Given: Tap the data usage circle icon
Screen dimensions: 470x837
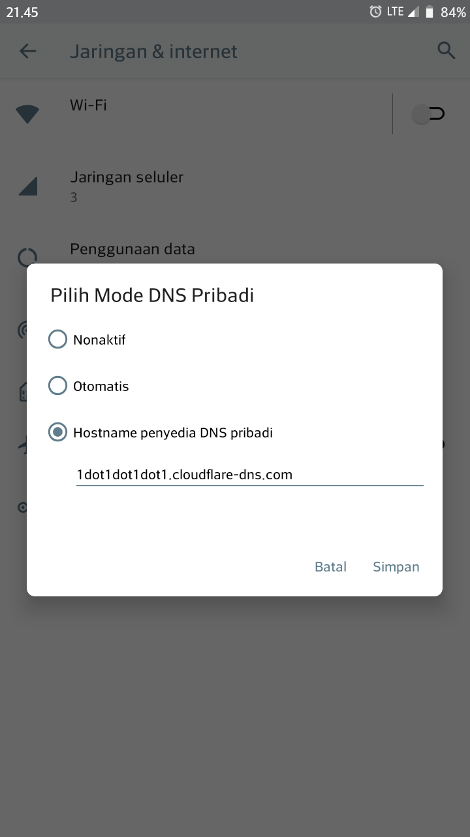Looking at the screenshot, I should (x=27, y=257).
